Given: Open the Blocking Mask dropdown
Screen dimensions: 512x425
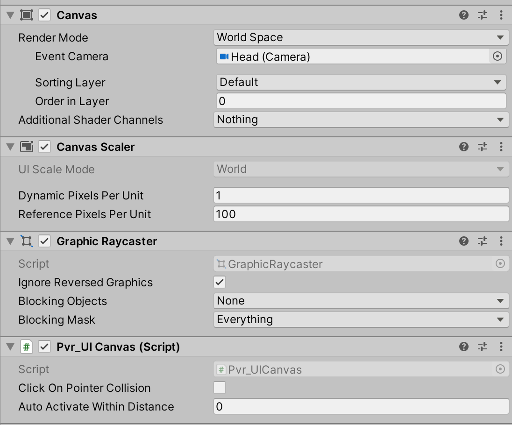Looking at the screenshot, I should (361, 320).
